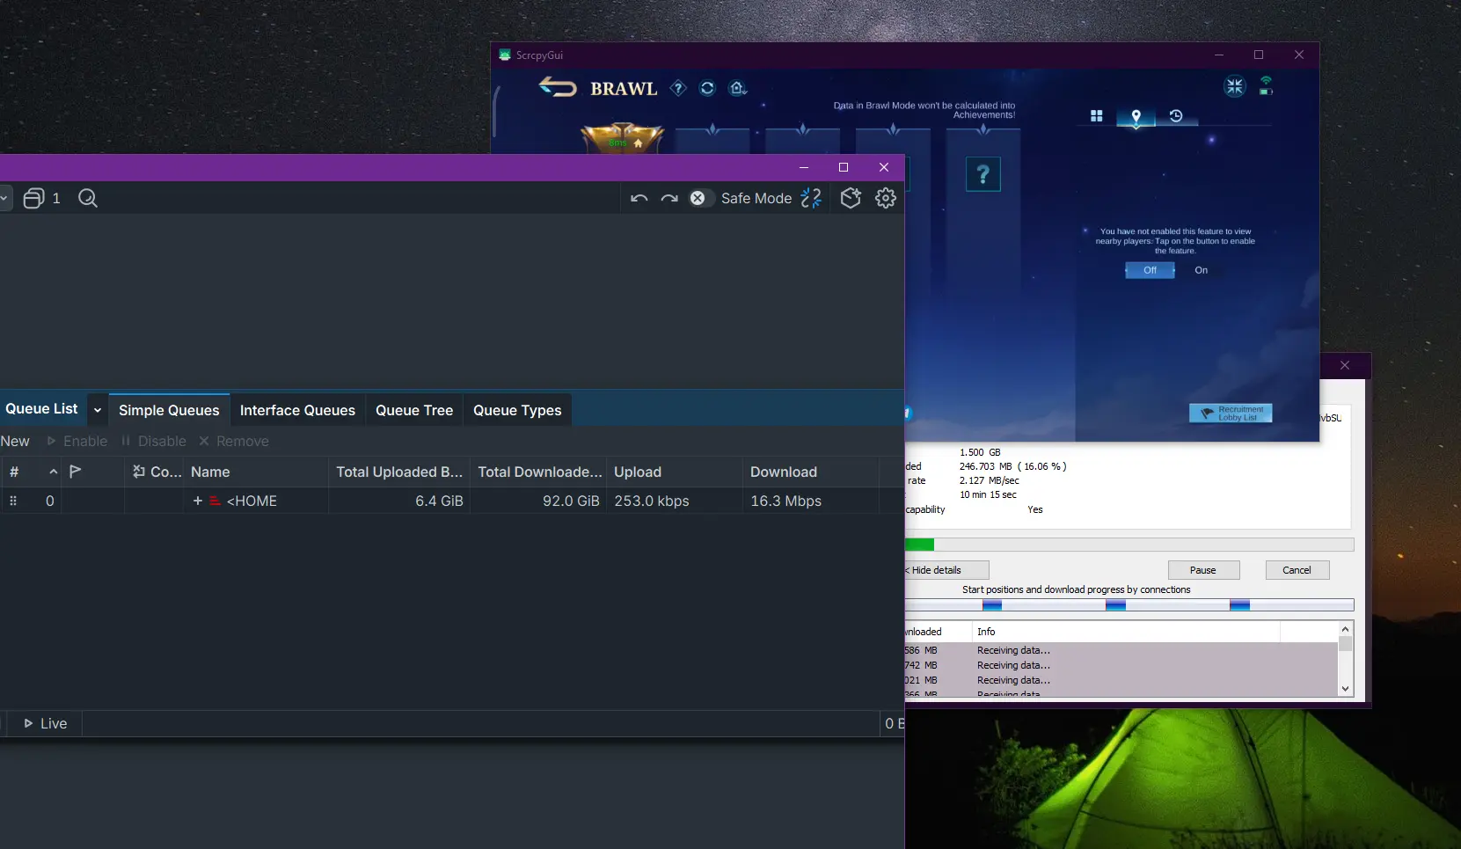Screen dimensions: 1461x849
Task: Click the Live play button
Action: click(x=45, y=723)
